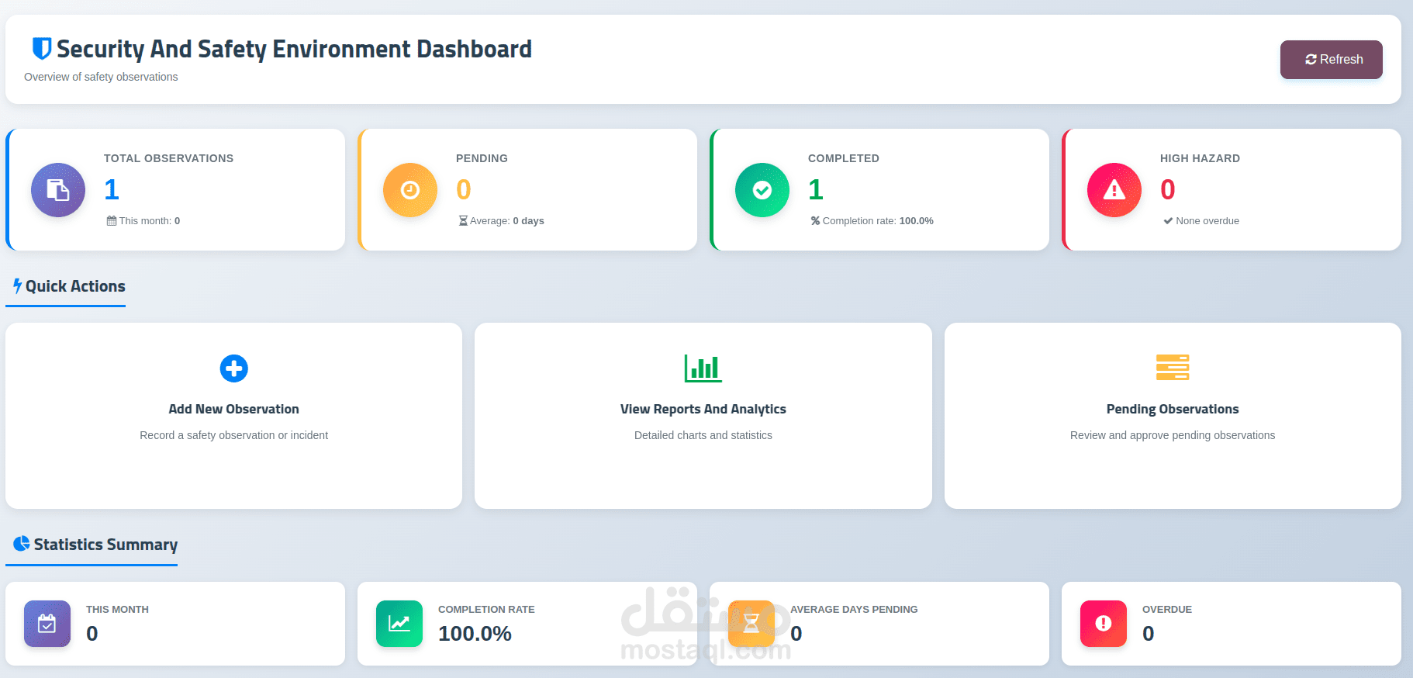The height and width of the screenshot is (678, 1413).
Task: Click the OVERDUE summary label
Action: [x=1167, y=610]
